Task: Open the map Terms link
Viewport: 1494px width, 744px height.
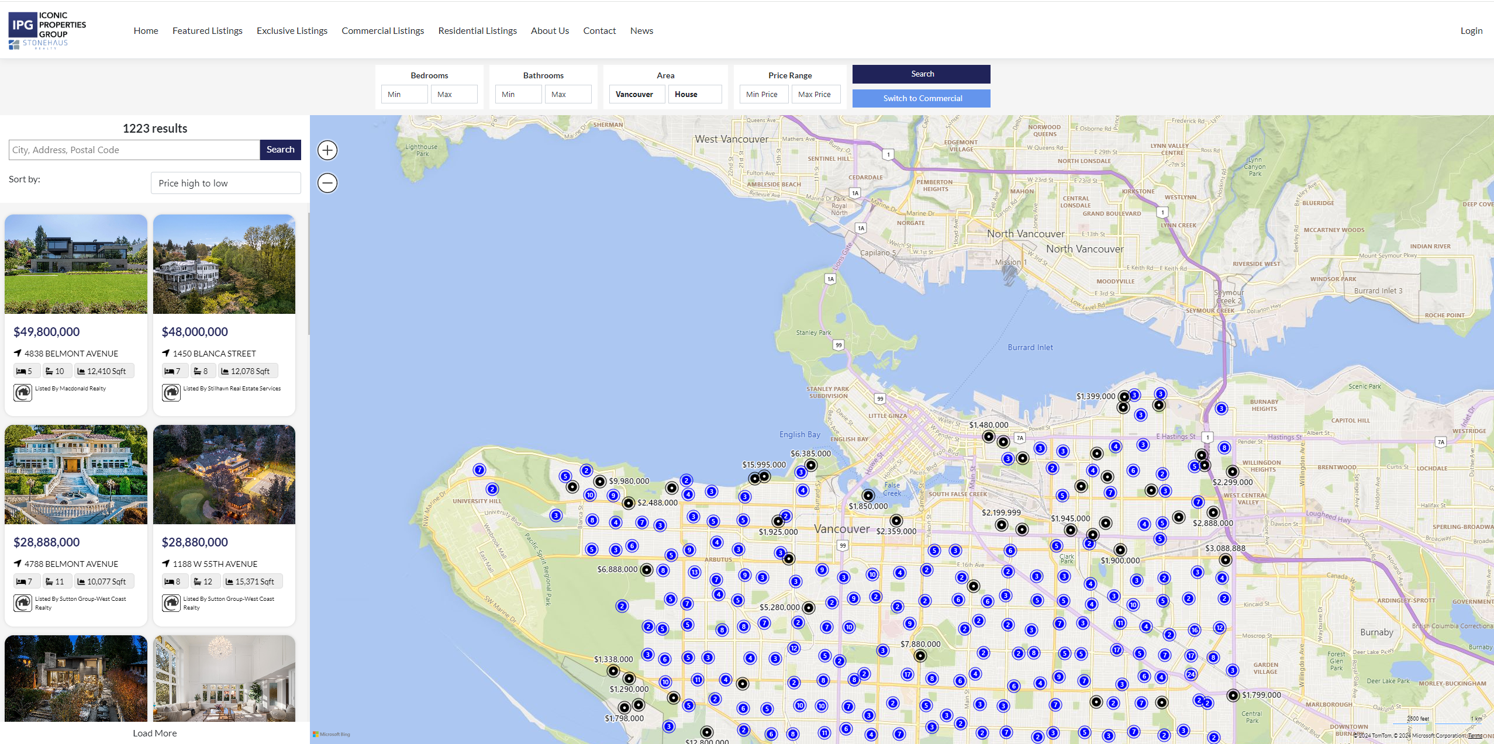Action: [1475, 736]
